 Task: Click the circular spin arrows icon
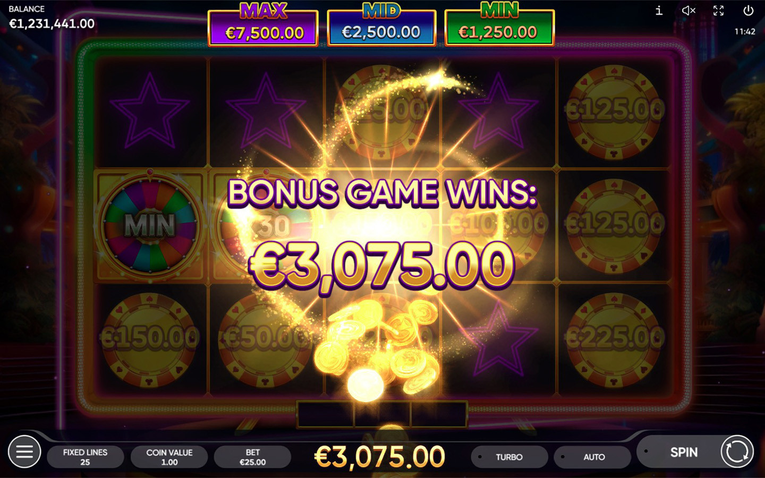pyautogui.click(x=737, y=451)
